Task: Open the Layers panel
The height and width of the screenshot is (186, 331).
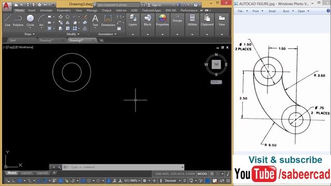Action: click(133, 21)
